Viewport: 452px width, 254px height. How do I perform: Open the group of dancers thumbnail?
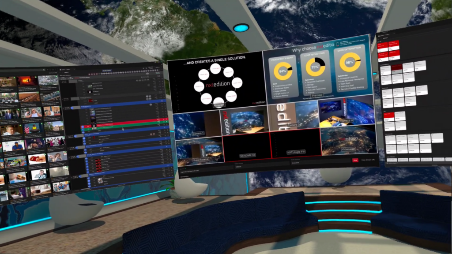tap(55, 142)
